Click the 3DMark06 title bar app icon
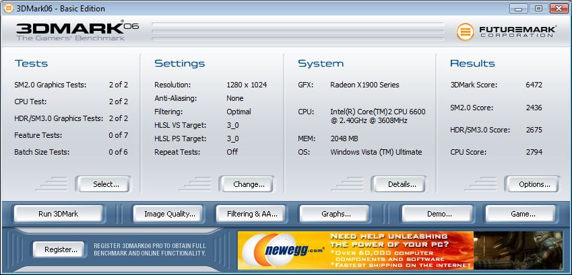 [8, 8]
